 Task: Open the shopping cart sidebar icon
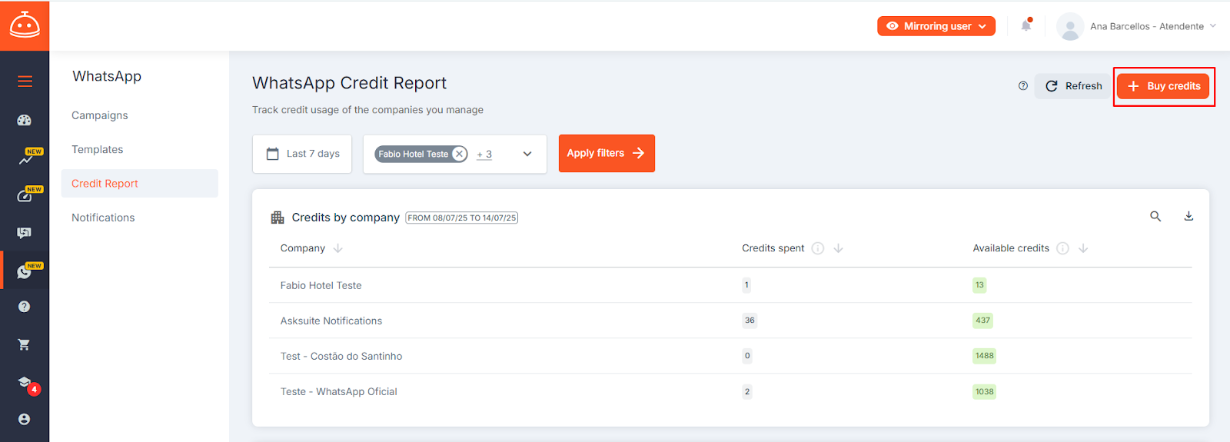24,344
